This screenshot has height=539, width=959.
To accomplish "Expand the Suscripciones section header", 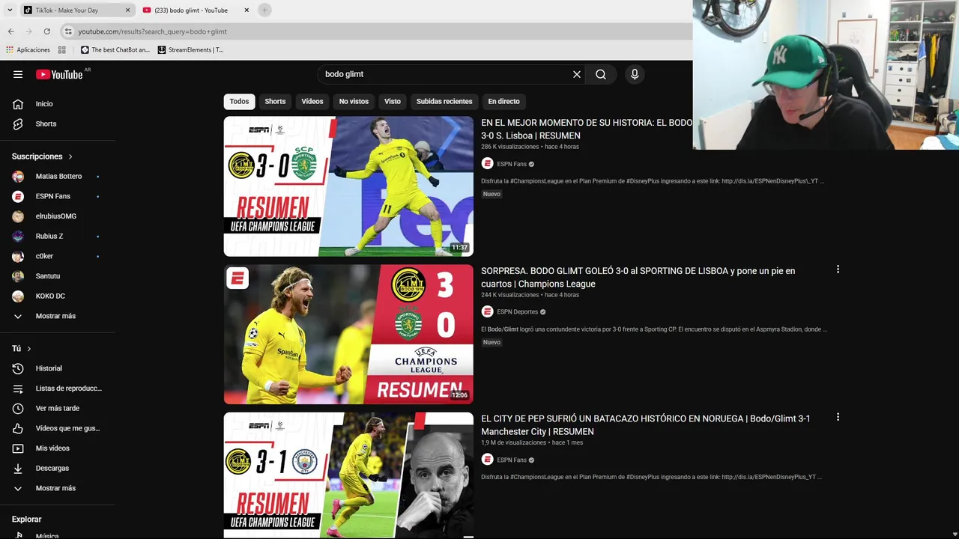I will coord(43,156).
